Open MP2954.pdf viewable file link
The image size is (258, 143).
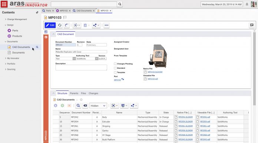pyautogui.click(x=205, y=121)
